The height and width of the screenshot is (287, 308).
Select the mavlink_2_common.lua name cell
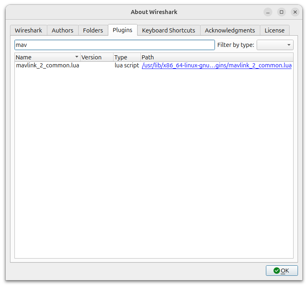[x=47, y=65]
